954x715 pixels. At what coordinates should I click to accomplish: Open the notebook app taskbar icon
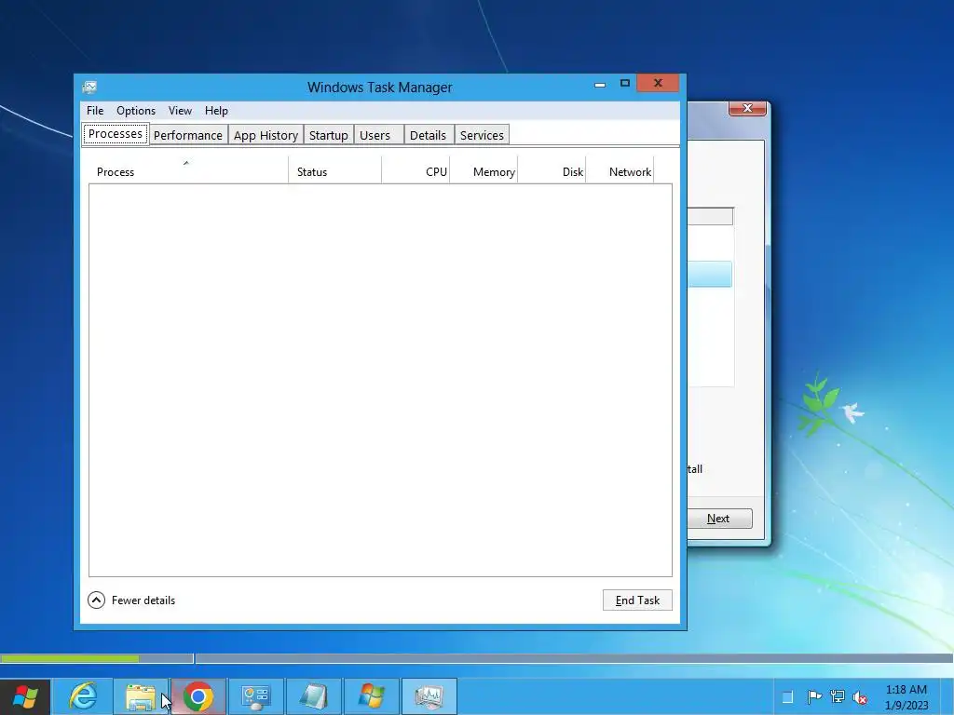point(313,696)
